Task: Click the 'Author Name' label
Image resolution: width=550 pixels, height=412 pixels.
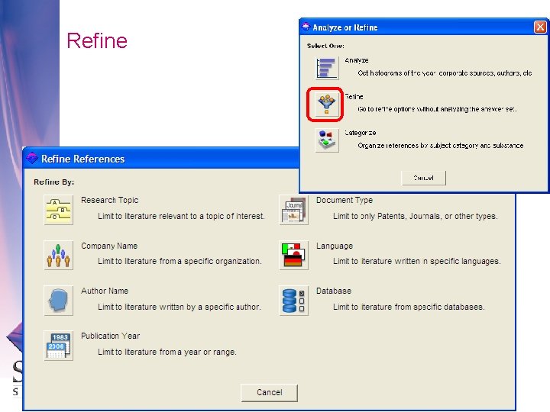Action: pyautogui.click(x=105, y=291)
